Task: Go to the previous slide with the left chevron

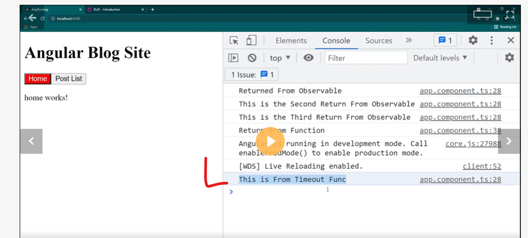Action: (31, 141)
